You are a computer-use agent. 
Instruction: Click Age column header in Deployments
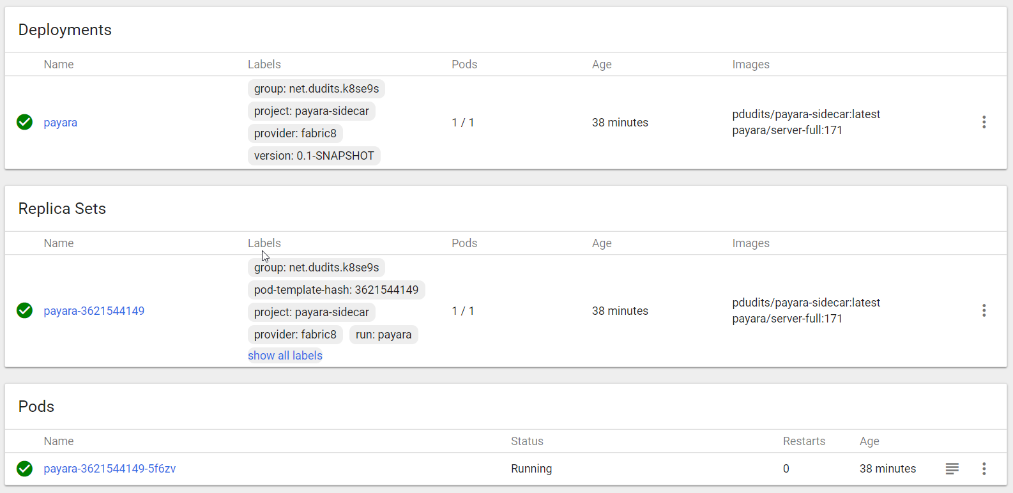click(602, 64)
